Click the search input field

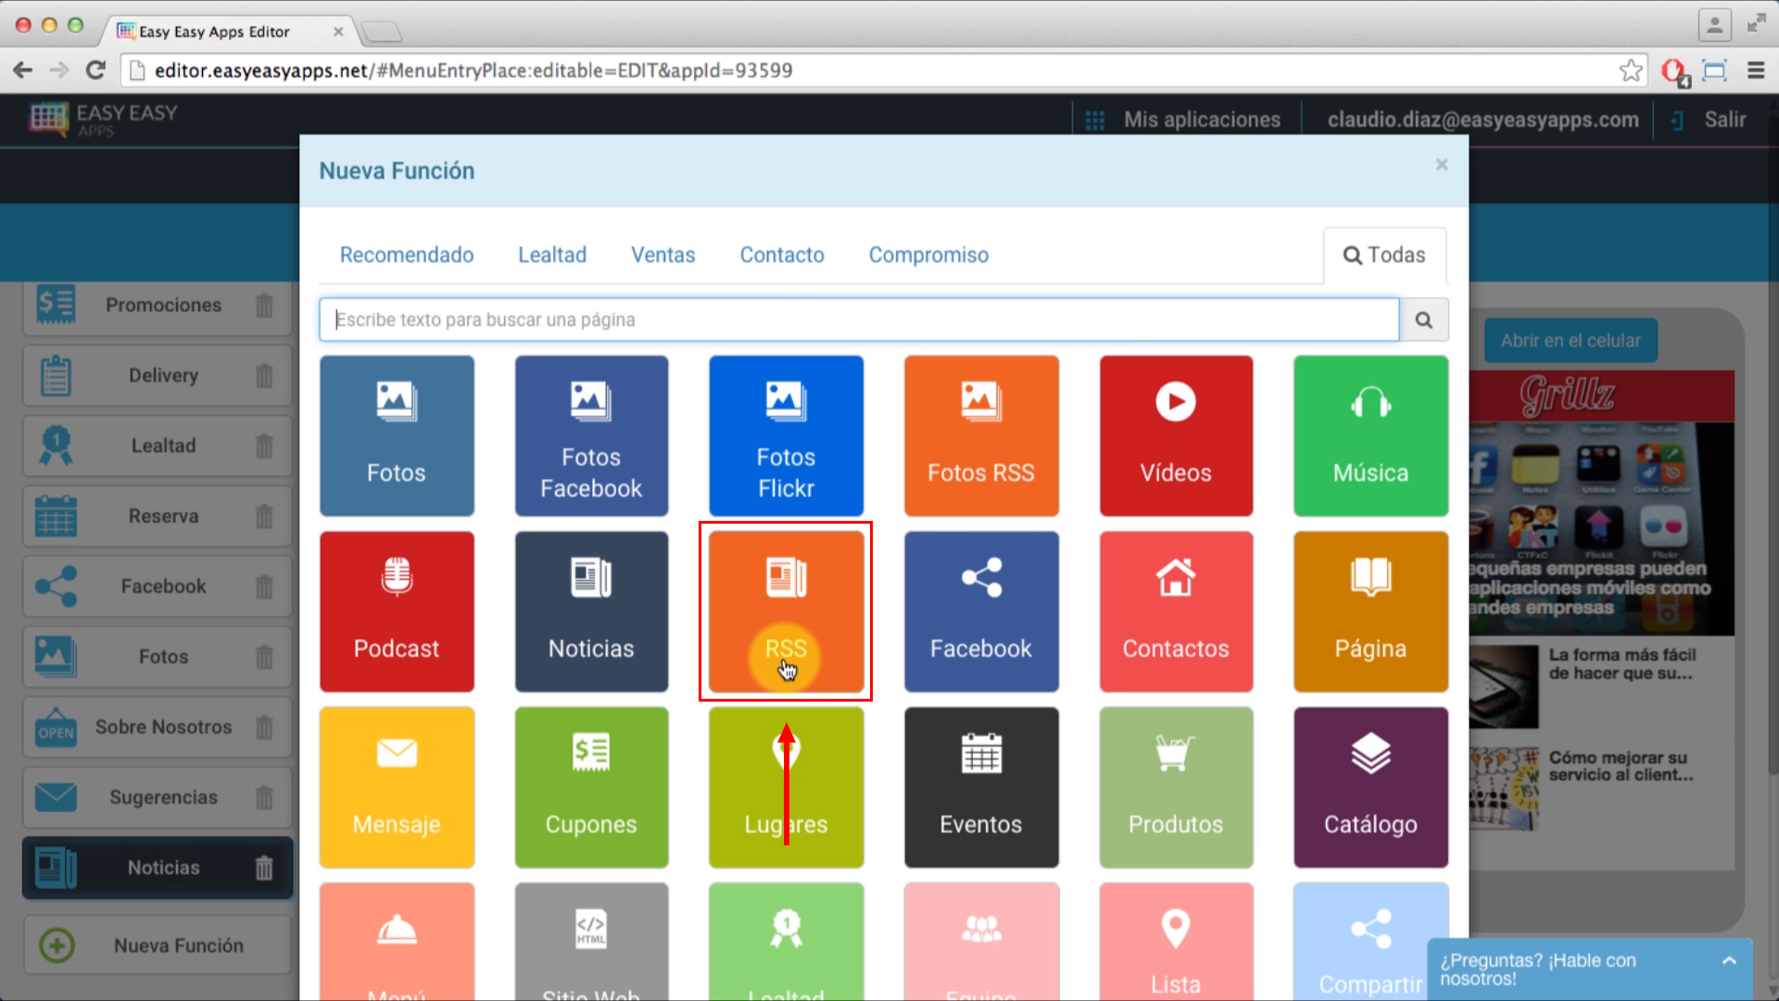(x=858, y=319)
